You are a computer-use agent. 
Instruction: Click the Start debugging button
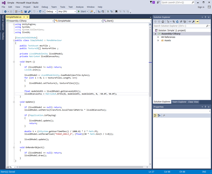point(82,12)
